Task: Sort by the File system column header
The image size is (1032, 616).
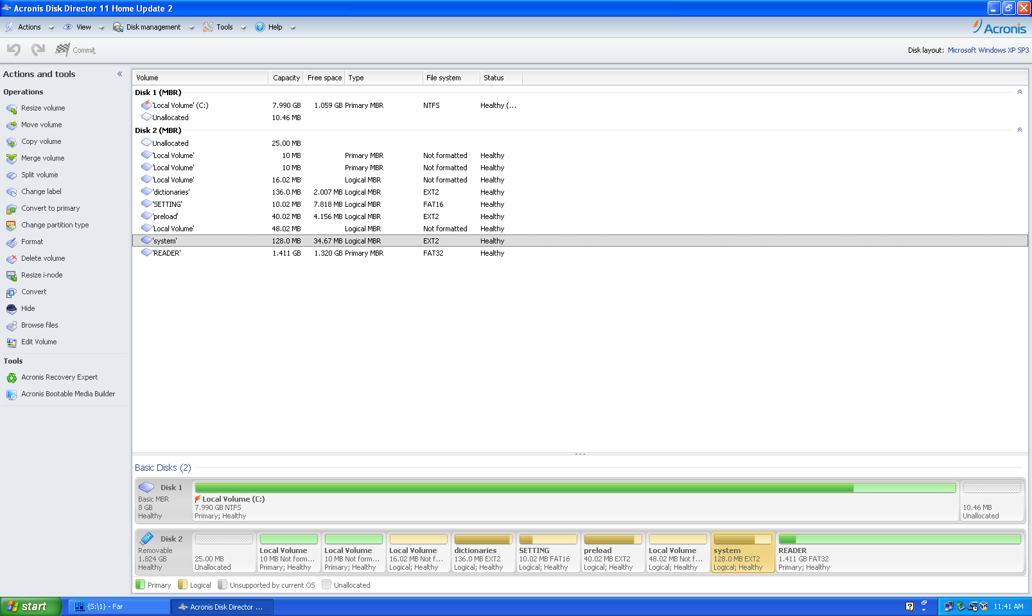Action: click(x=451, y=78)
